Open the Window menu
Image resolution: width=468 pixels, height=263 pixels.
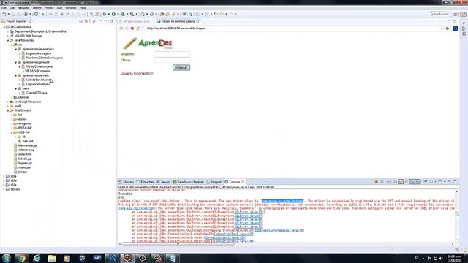(x=71, y=8)
